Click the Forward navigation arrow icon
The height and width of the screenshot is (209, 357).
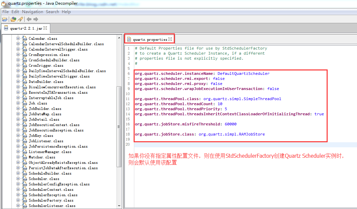tap(35, 19)
